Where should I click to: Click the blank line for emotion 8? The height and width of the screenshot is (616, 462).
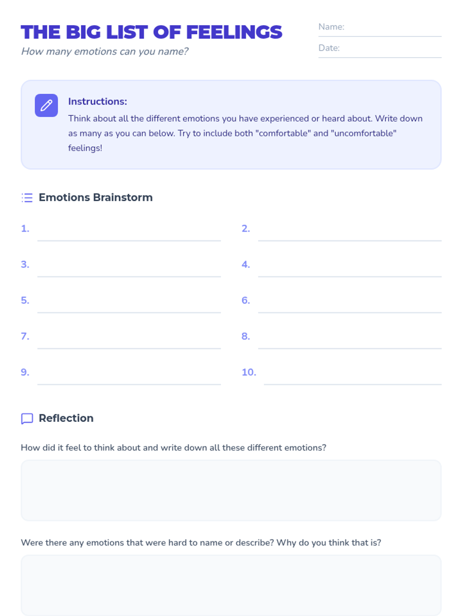[350, 340]
